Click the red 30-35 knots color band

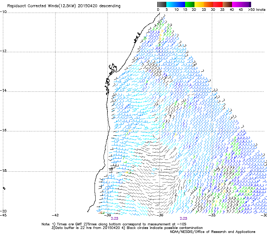[218, 4]
